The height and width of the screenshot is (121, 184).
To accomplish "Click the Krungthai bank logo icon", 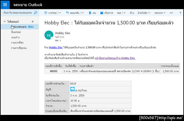I will click(72, 89).
